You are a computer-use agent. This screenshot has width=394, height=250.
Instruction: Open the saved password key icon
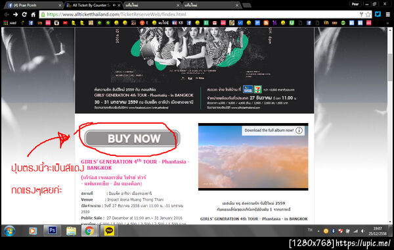(x=361, y=14)
